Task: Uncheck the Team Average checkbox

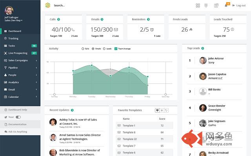Action: coord(116,49)
